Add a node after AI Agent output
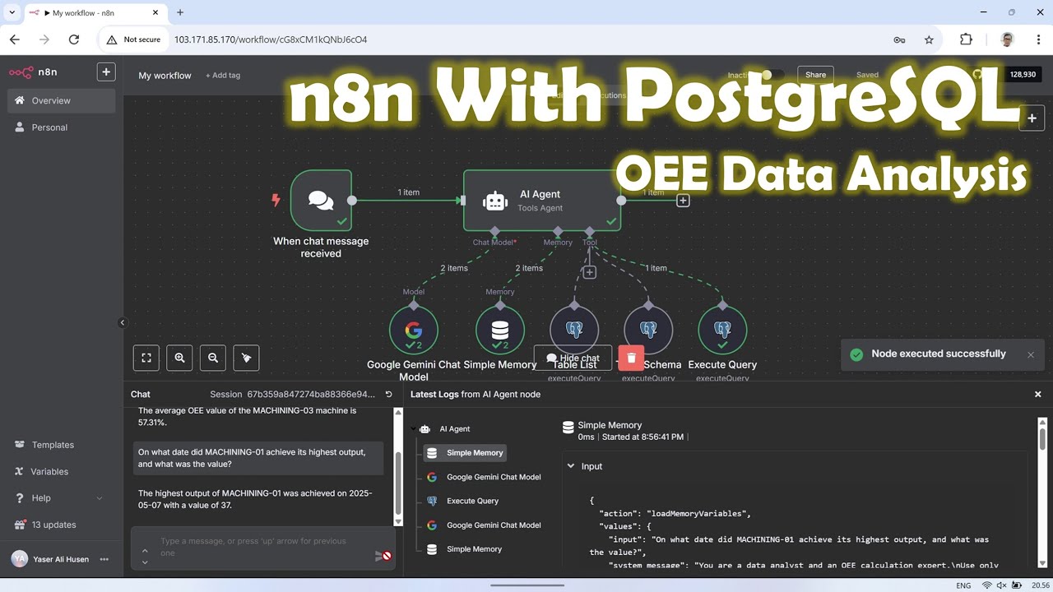 click(x=683, y=201)
